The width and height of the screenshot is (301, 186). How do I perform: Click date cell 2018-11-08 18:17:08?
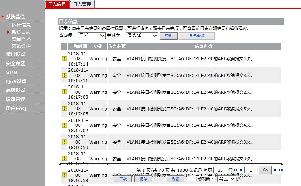click(78, 92)
